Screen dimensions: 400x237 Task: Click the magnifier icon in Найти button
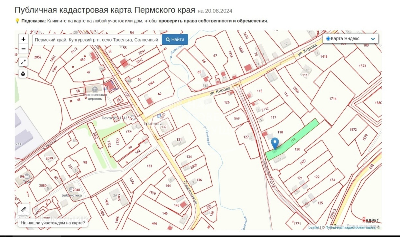point(168,40)
